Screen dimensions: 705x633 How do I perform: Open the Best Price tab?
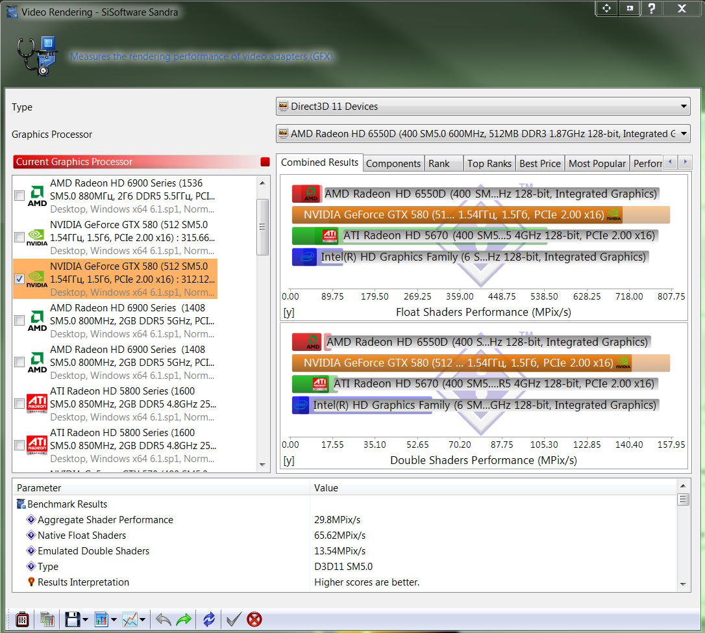(x=540, y=163)
